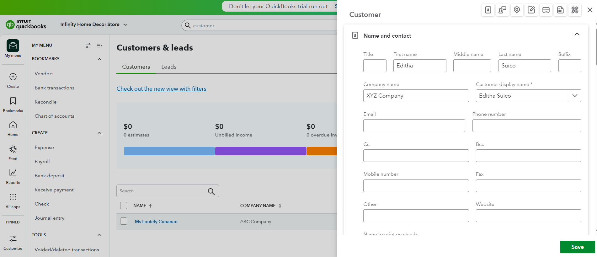
Task: Click the First name field containing Editha
Action: tap(420, 66)
